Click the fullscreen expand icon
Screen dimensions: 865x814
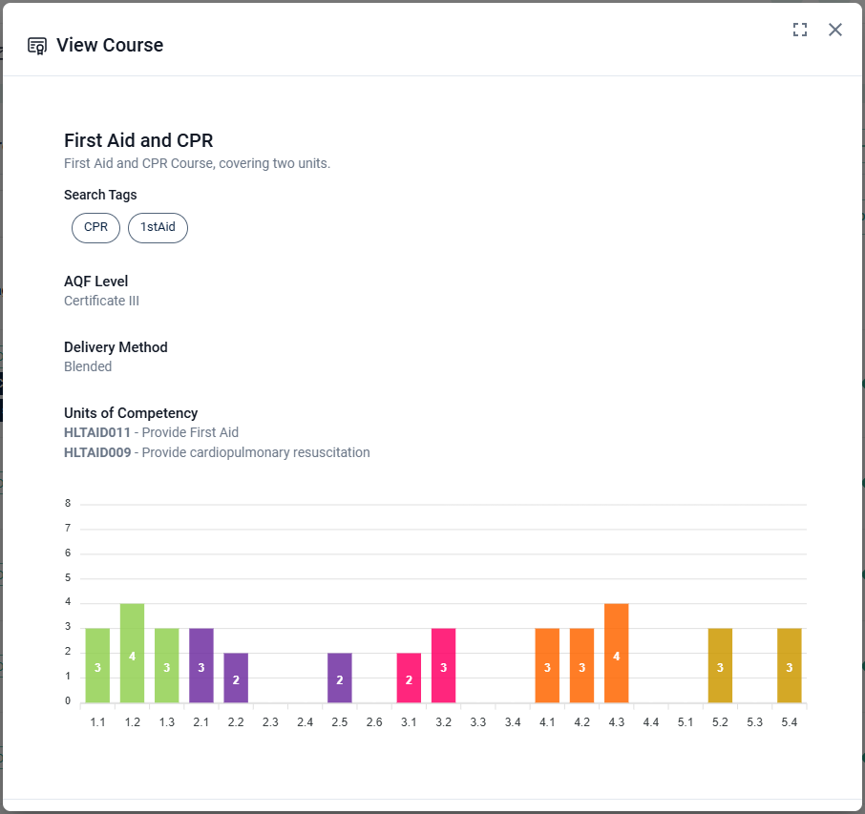tap(800, 30)
